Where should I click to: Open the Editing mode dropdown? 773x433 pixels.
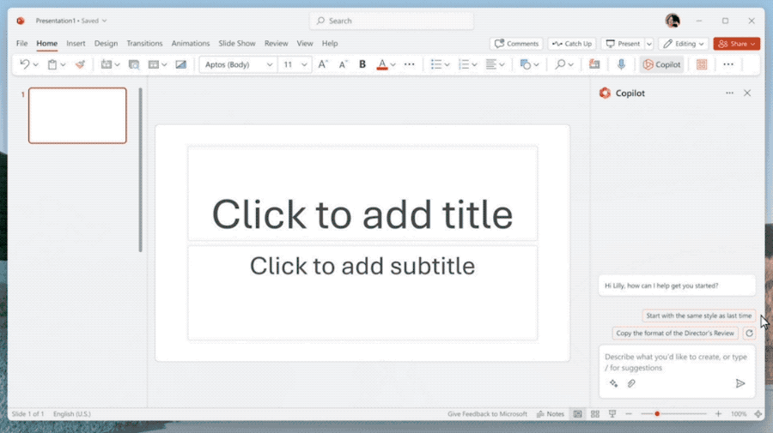pyautogui.click(x=685, y=44)
